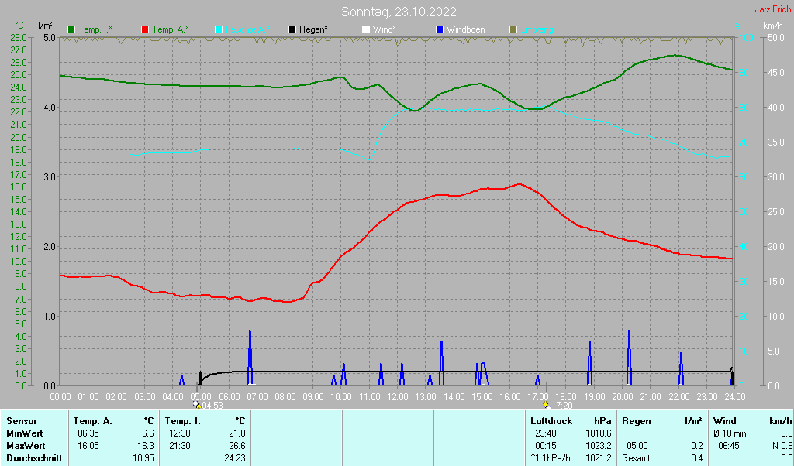
Task: Click the 'Temp. I.' column header in table
Action: (x=183, y=421)
